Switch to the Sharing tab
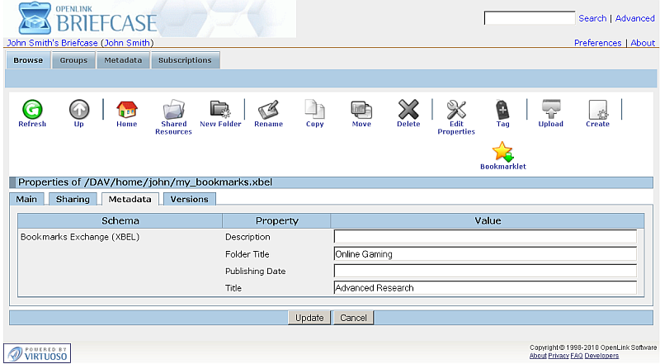This screenshot has height=364, width=660. click(73, 199)
